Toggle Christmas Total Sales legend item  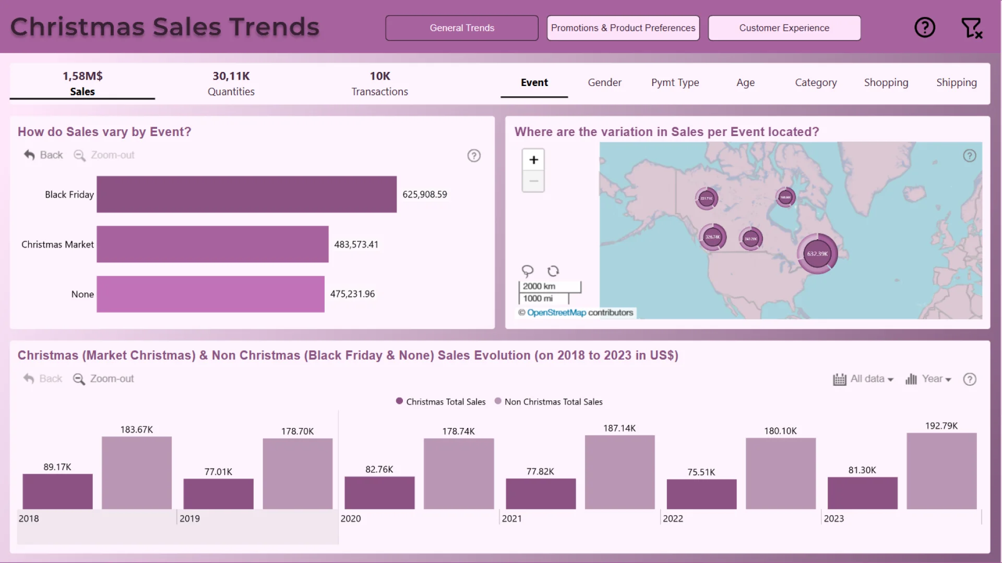click(440, 401)
